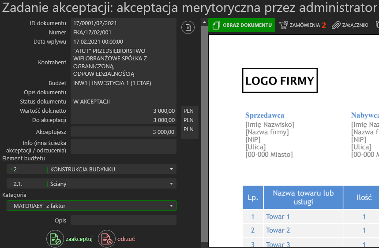This screenshot has height=248, width=379.
Task: Click the status W AKCEPTACJI
Action: (91, 102)
